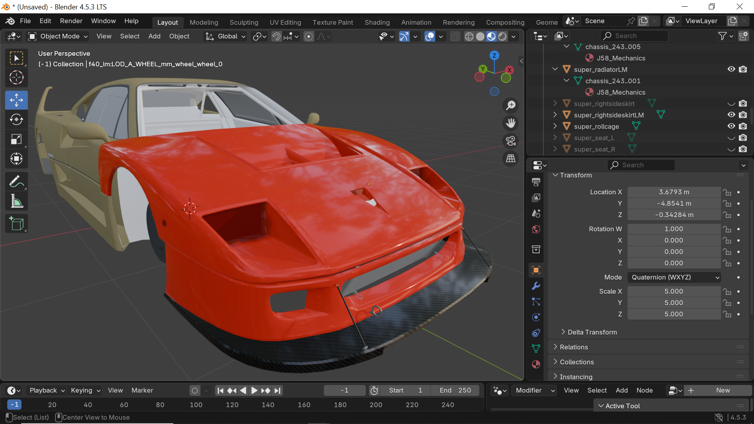Switch to orthographic grid view icon
The height and width of the screenshot is (424, 754).
[x=511, y=159]
